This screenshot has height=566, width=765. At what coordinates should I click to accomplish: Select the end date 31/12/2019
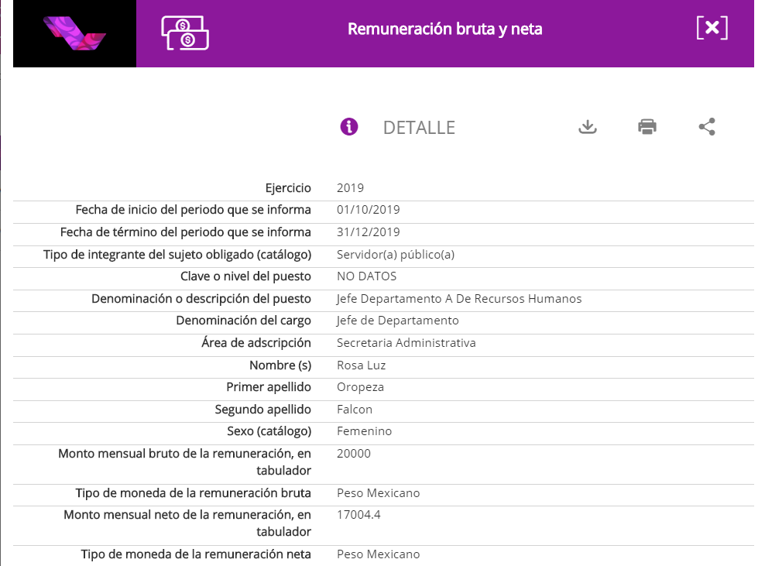pos(369,232)
